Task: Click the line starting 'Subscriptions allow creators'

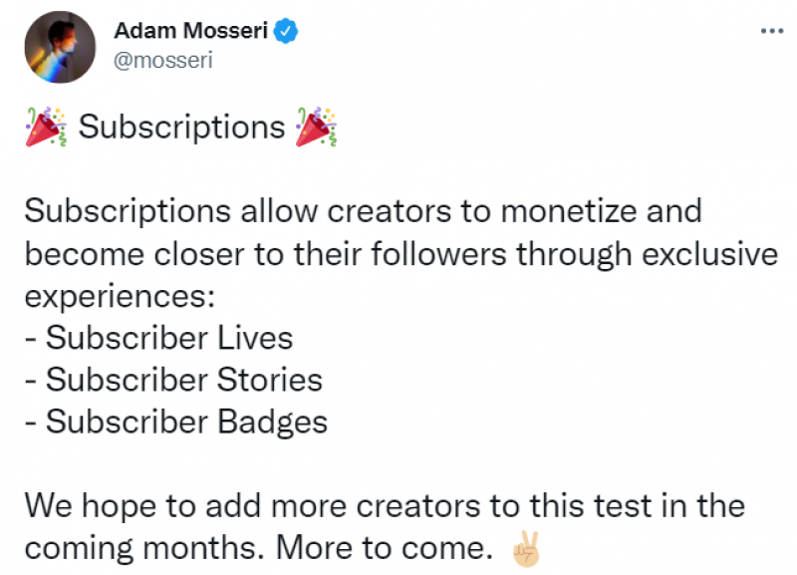Action: [x=364, y=211]
